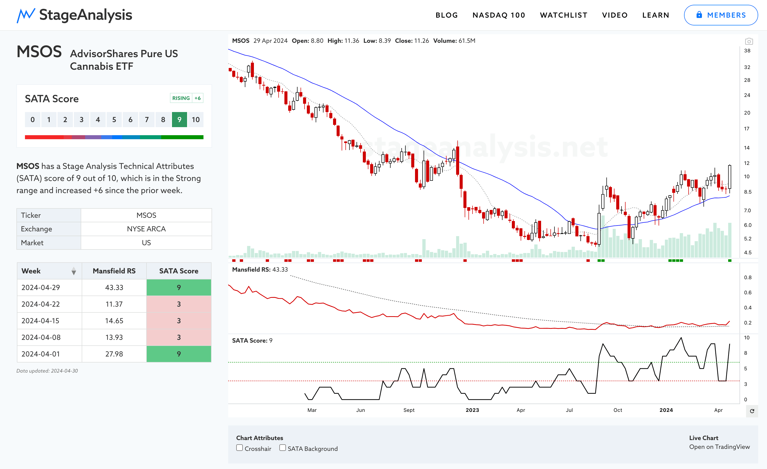The height and width of the screenshot is (469, 767).
Task: Enable the SATA Background checkbox
Action: point(282,448)
